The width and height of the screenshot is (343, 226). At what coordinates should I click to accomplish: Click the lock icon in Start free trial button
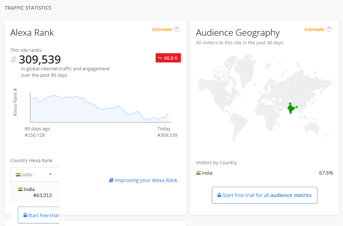[25, 215]
